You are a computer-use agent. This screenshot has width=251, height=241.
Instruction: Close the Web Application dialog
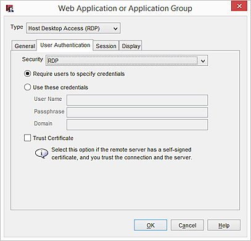point(239,6)
